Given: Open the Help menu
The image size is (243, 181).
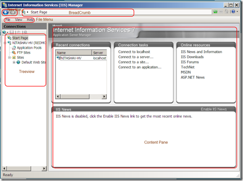Looking at the screenshot, I should (30, 19).
